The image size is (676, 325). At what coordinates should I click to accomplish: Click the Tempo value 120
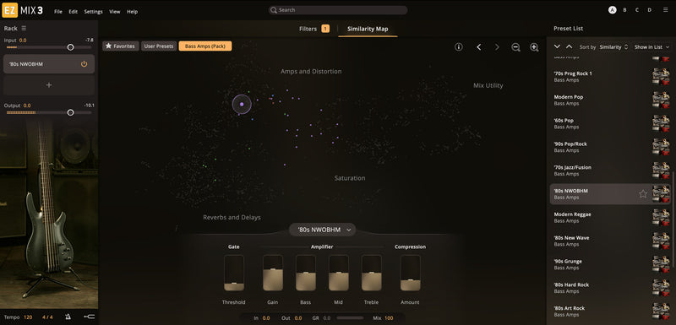28,317
